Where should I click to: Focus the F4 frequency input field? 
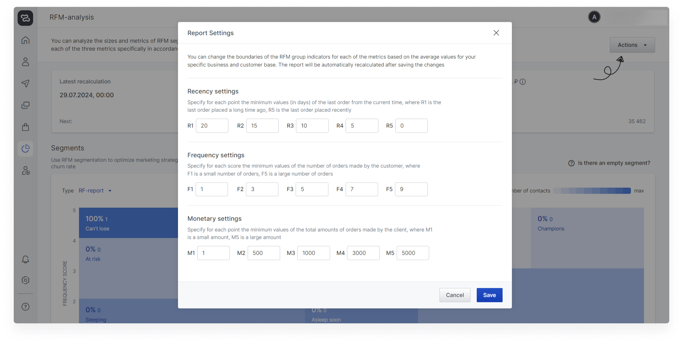(x=362, y=189)
